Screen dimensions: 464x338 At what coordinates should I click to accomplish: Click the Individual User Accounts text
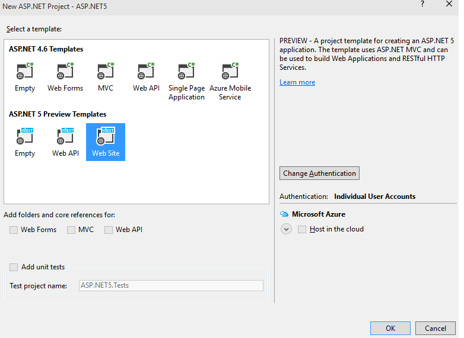374,197
